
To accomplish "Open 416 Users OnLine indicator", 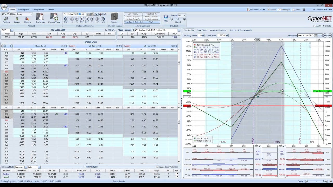I will (x=256, y=10).
